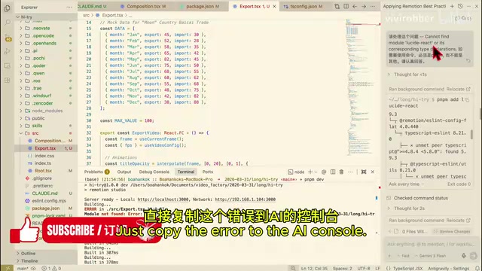Click zoom magnifier in status bar

pyautogui.click(x=293, y=268)
